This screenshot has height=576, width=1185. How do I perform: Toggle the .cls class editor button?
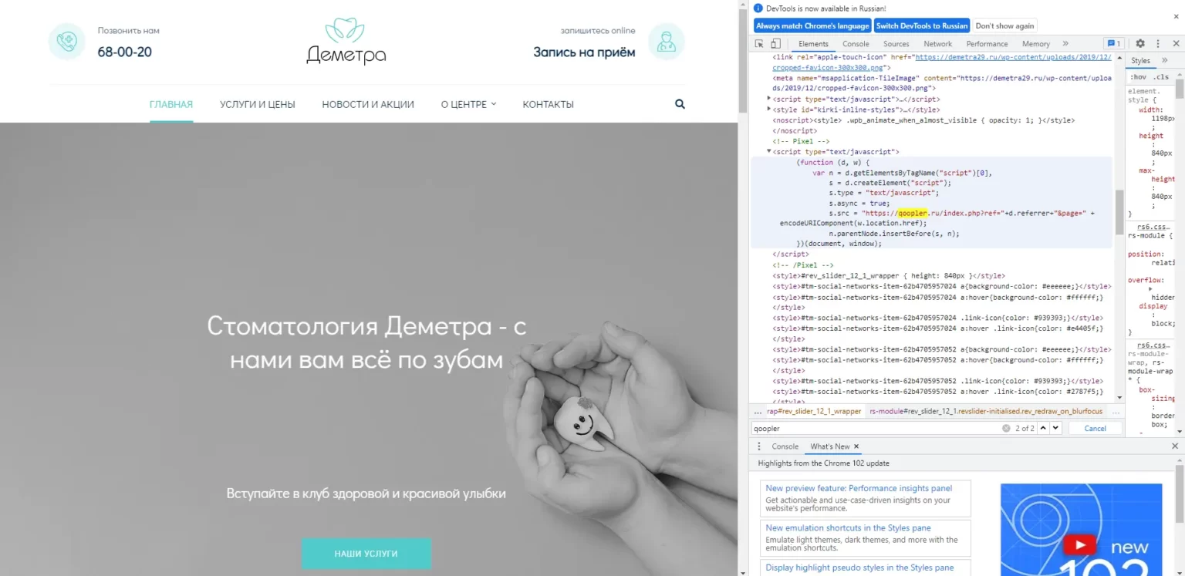pos(1160,77)
